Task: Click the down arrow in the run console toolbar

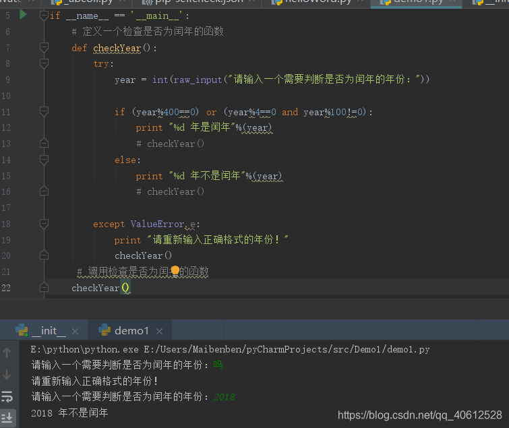Action: (x=7, y=375)
